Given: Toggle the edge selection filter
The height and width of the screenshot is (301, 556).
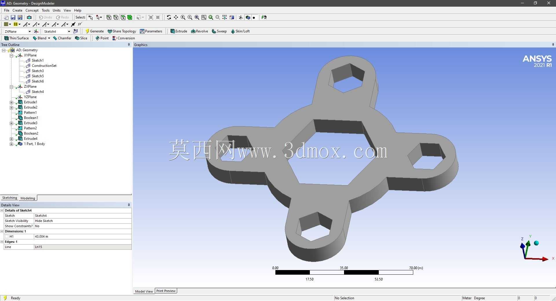Looking at the screenshot, I should coord(116,17).
